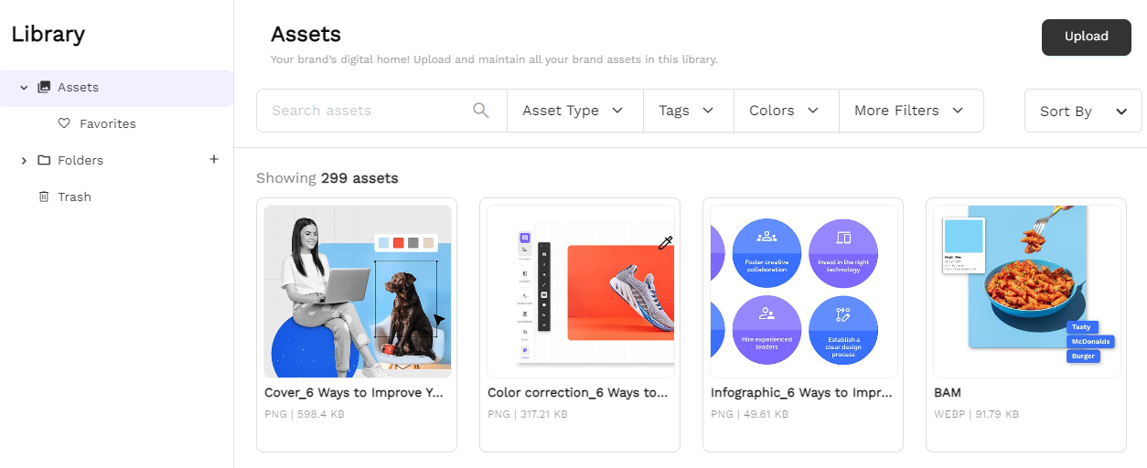1147x468 pixels.
Task: Open the Colors filter dropdown
Action: pyautogui.click(x=785, y=111)
